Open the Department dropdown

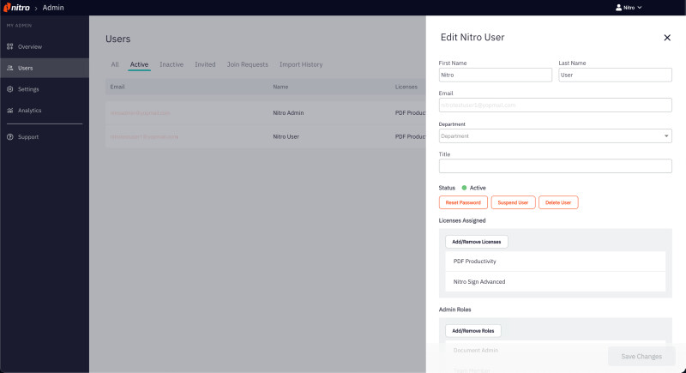tap(555, 135)
